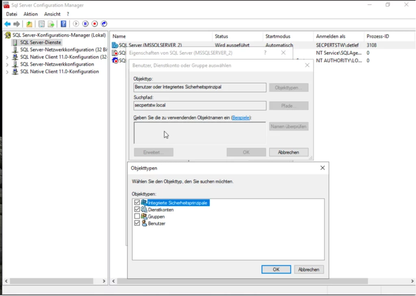The height and width of the screenshot is (296, 416).
Task: Check the Gruppen checkbox
Action: [137, 216]
